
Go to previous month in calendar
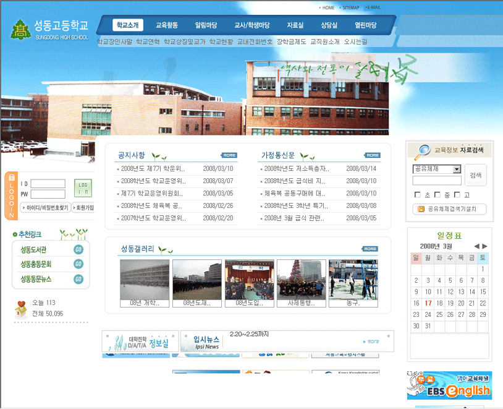pos(475,246)
